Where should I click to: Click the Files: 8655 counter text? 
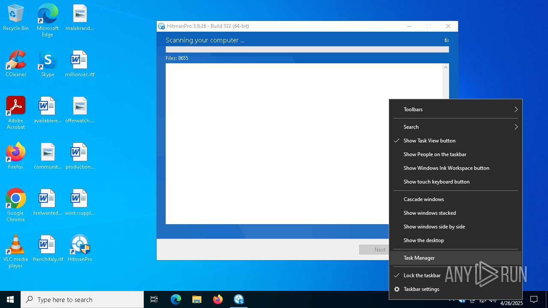[177, 58]
